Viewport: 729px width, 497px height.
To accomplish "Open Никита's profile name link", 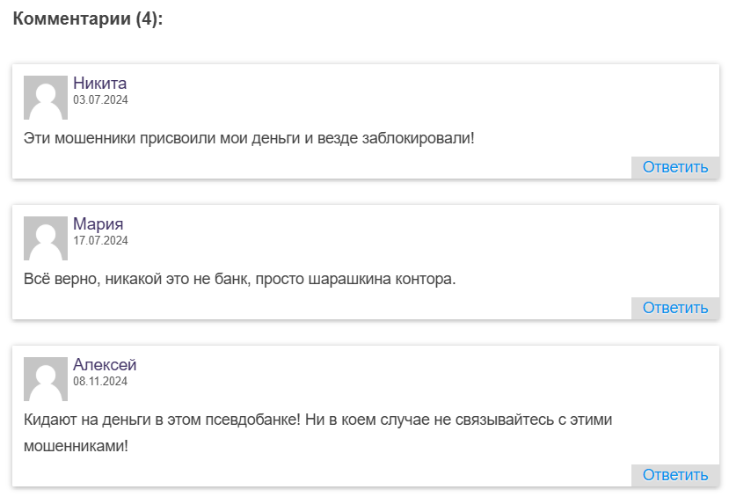I will pyautogui.click(x=99, y=84).
